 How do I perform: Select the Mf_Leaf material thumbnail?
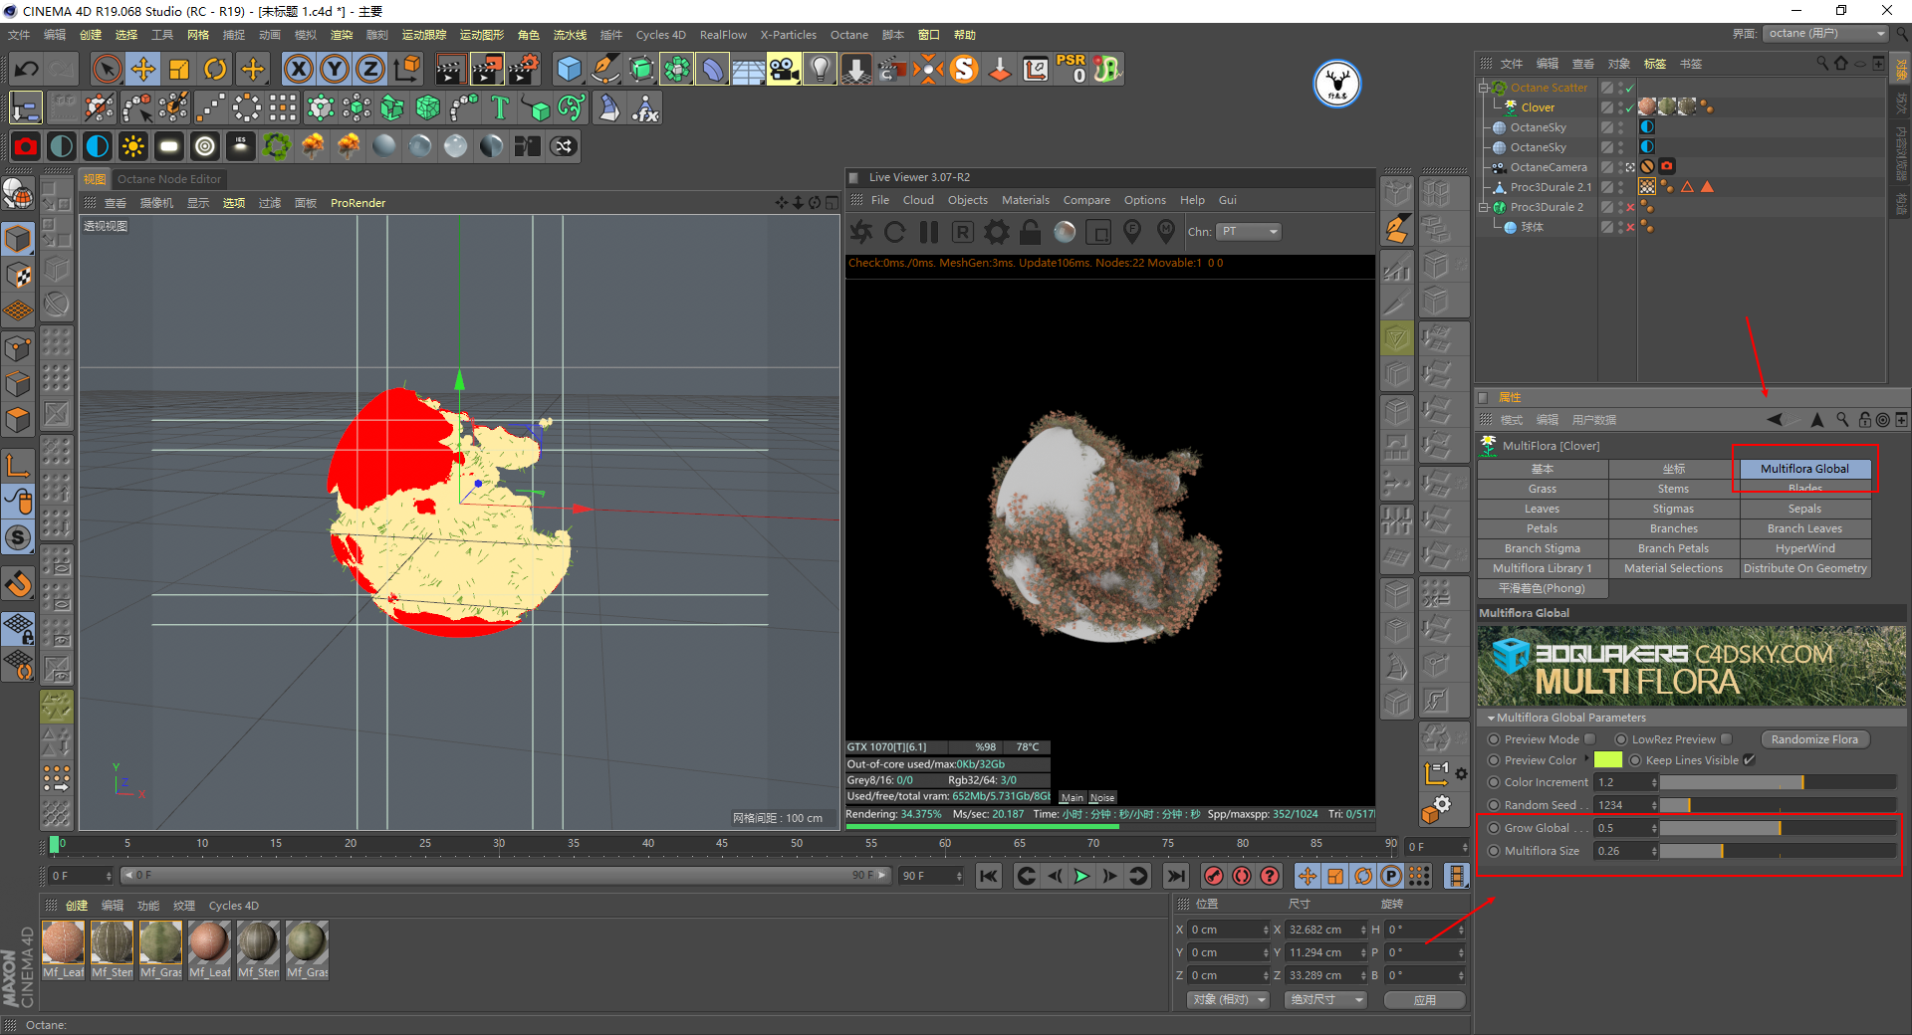pyautogui.click(x=64, y=941)
